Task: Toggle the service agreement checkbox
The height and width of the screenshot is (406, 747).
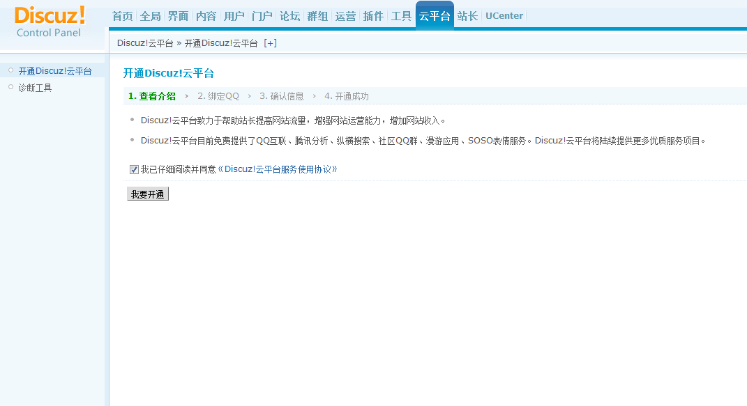Action: (134, 169)
